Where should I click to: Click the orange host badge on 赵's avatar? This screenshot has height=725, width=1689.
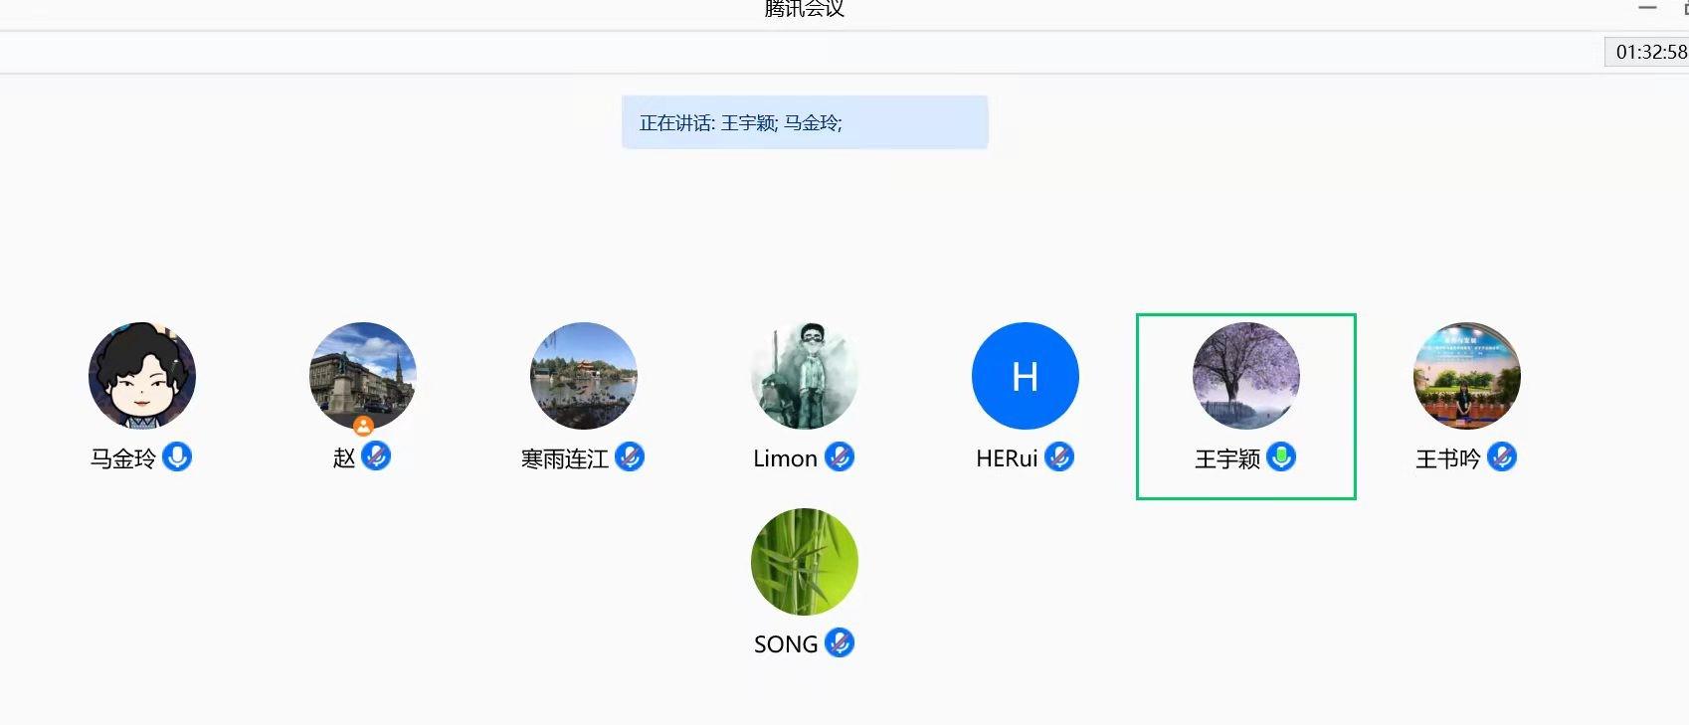[364, 426]
